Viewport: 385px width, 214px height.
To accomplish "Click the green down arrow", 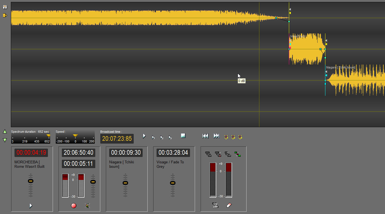I will (x=5, y=140).
